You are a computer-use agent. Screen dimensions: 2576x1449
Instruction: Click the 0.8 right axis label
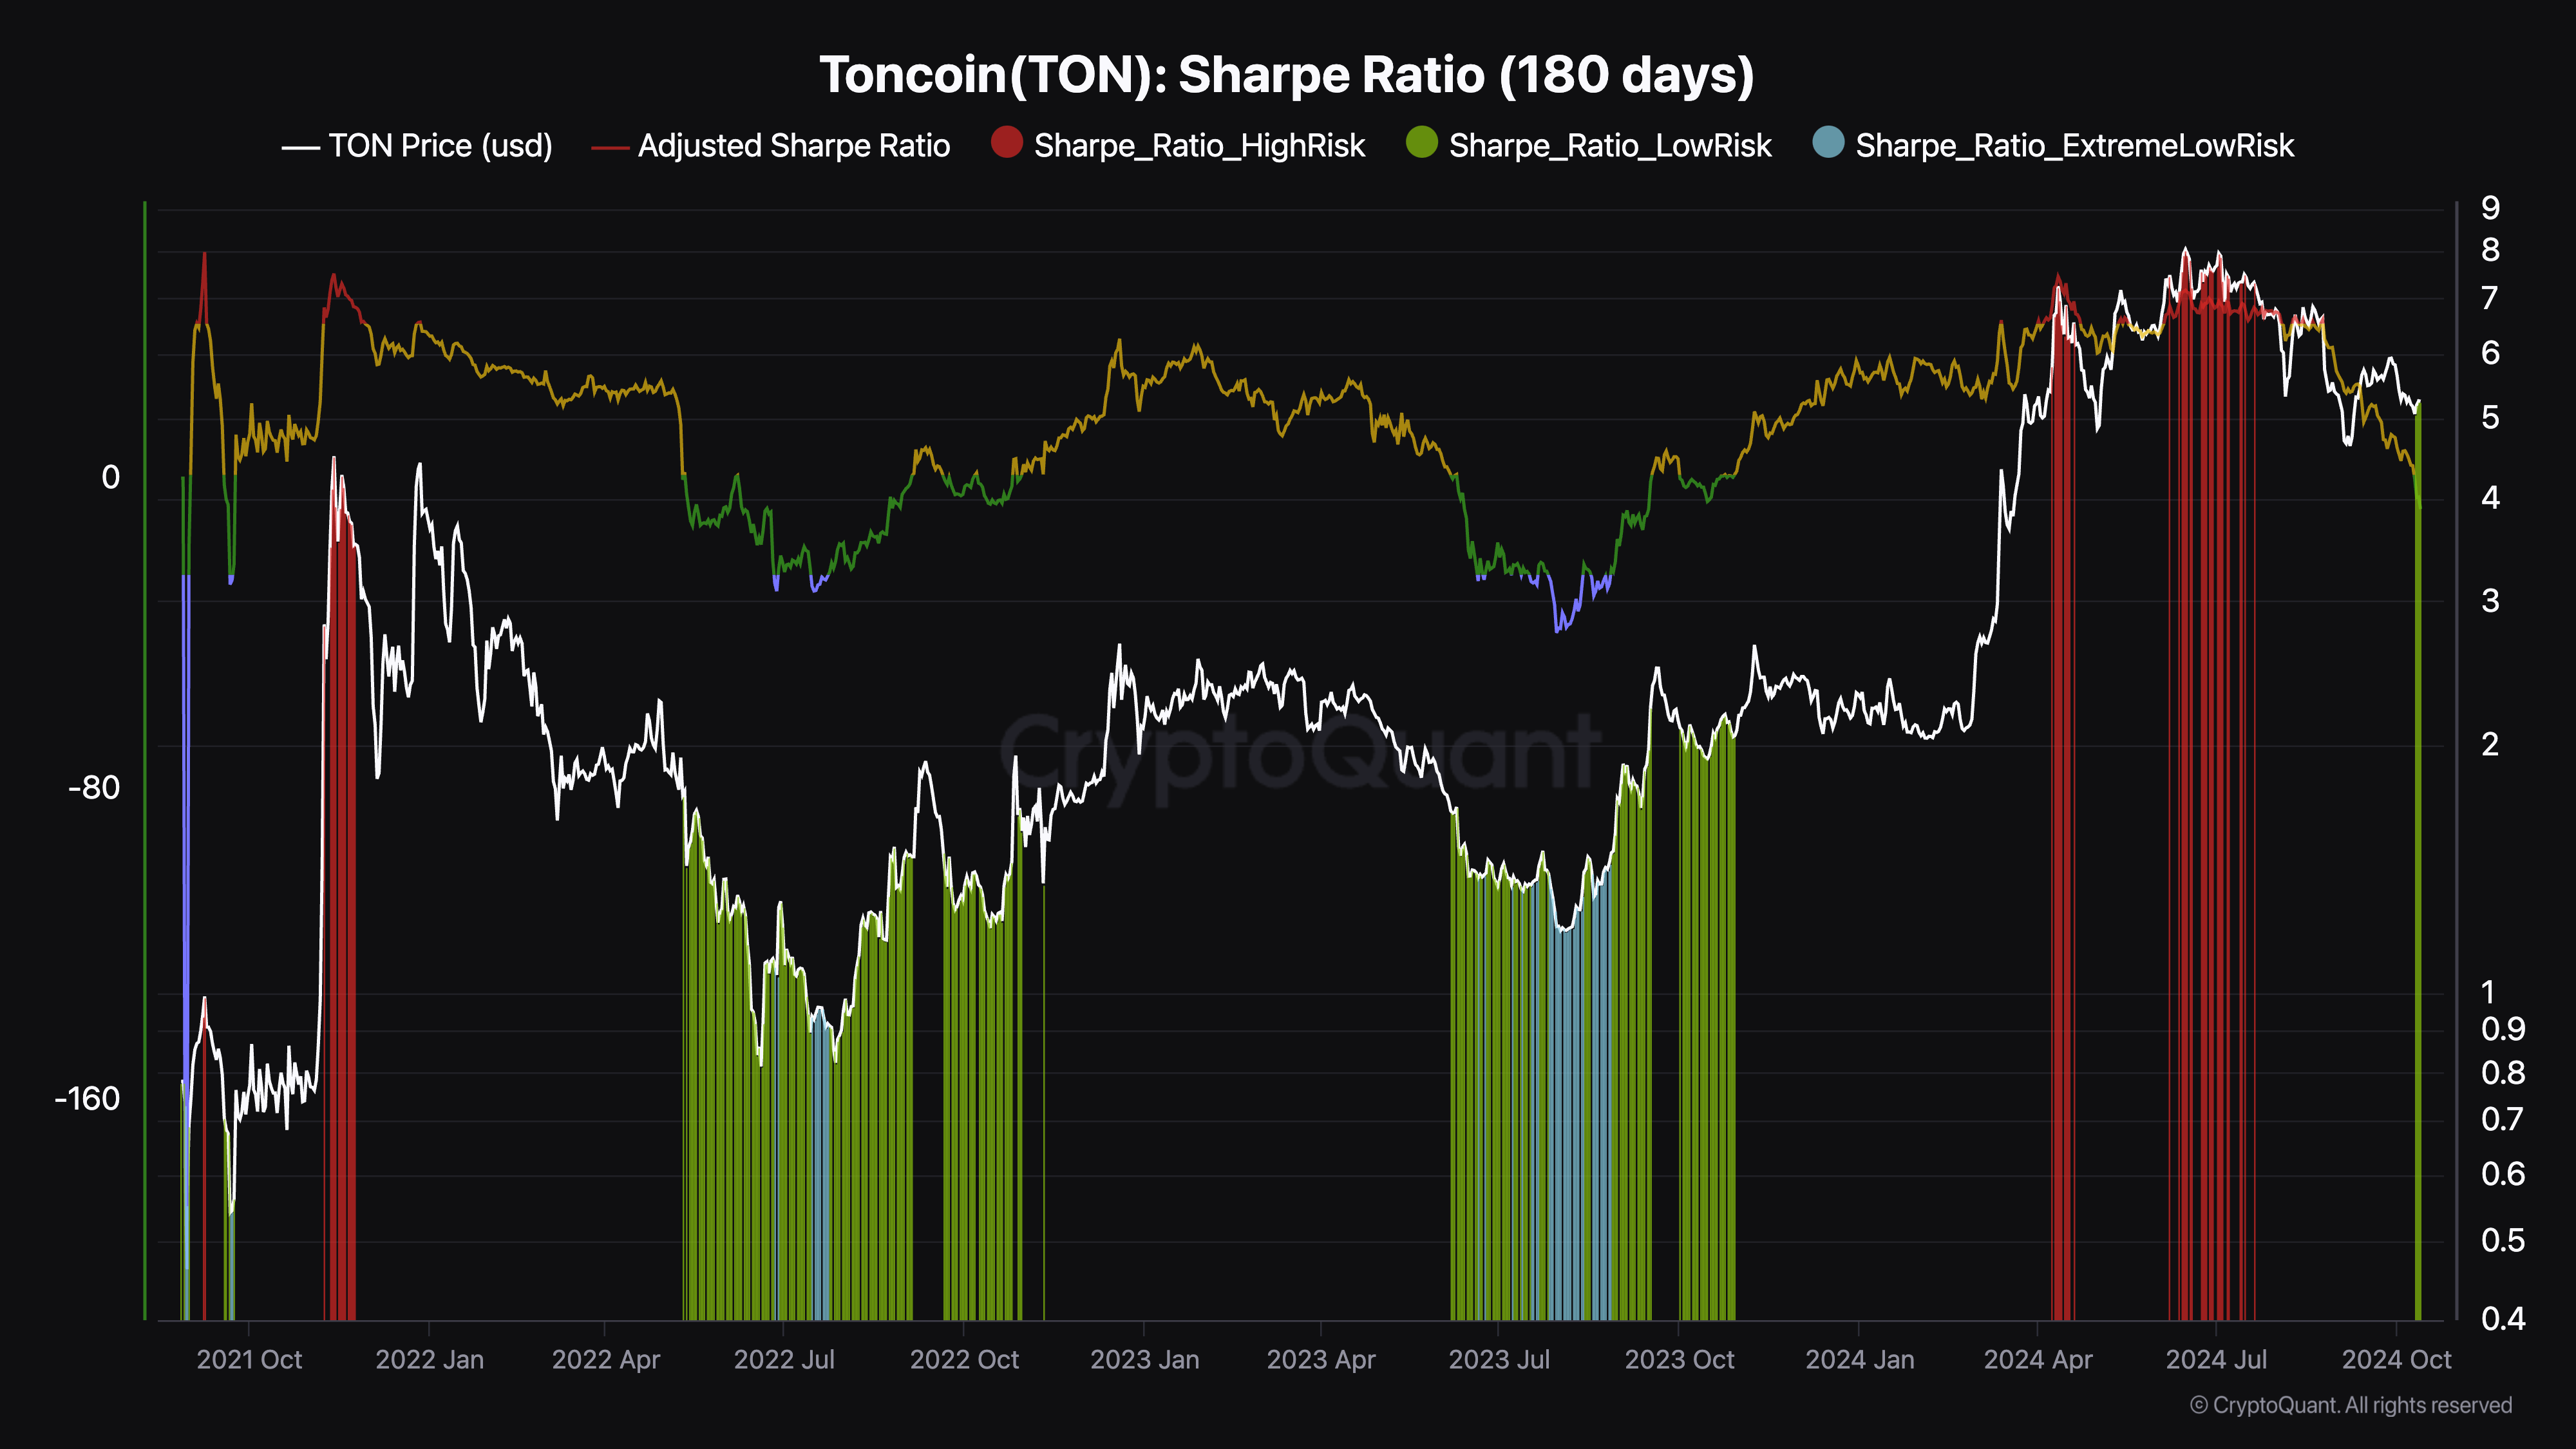2503,1073
